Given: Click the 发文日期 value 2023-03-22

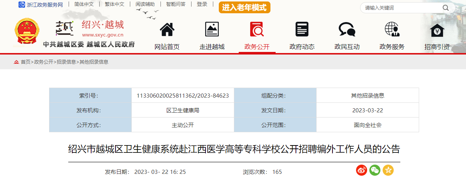Looking at the screenshot, I should tap(367, 110).
